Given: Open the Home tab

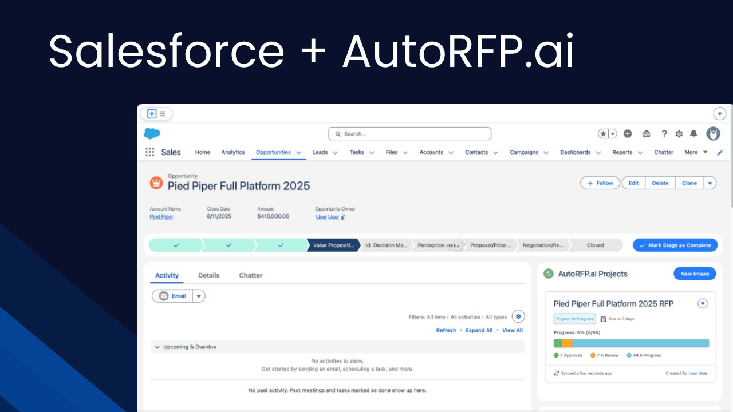Looking at the screenshot, I should click(203, 152).
